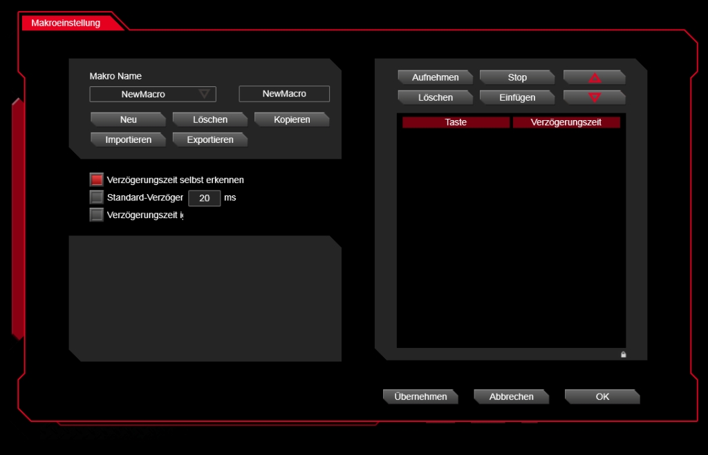Click Exportieren to export macro
The height and width of the screenshot is (455, 708).
(209, 139)
